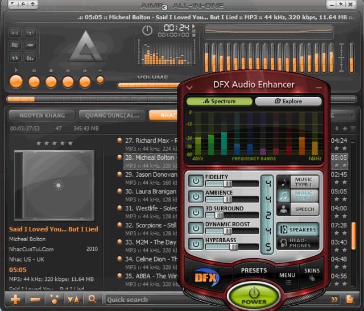This screenshot has height=311, width=364.
Task: Click the A-B repeat icon
Action: pos(15,32)
